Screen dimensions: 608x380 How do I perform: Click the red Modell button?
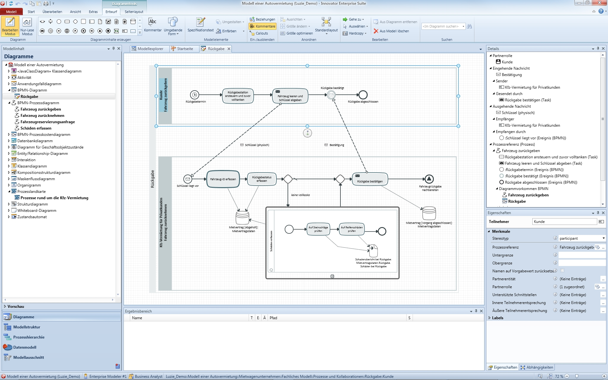(11, 12)
